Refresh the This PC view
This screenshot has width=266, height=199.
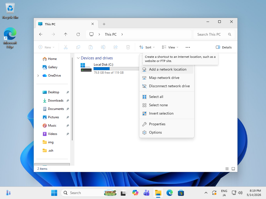tap(78, 34)
